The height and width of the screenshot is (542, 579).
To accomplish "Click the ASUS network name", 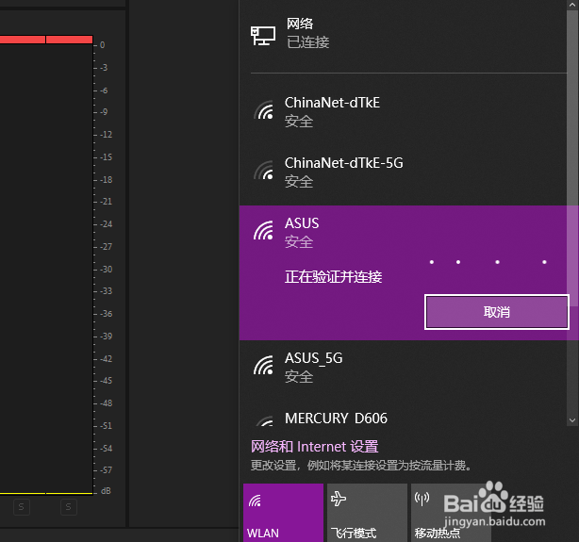I will click(x=302, y=223).
